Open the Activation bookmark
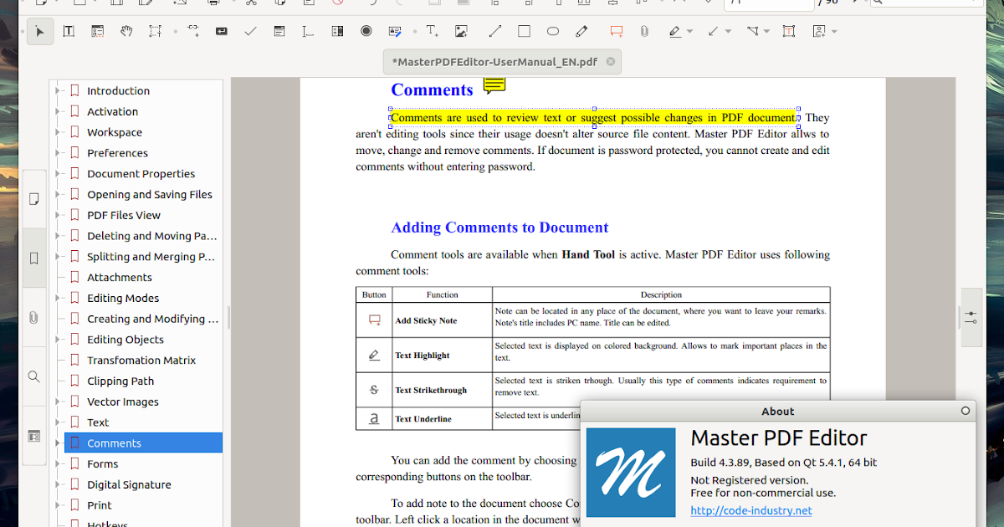The height and width of the screenshot is (527, 1004). click(112, 111)
